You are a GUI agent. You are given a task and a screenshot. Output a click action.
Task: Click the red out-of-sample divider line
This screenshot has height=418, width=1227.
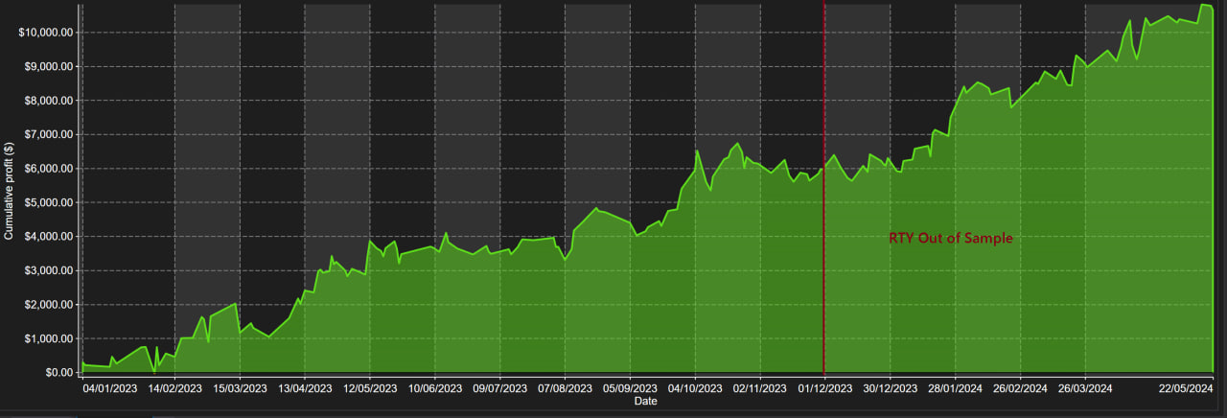coord(824,288)
